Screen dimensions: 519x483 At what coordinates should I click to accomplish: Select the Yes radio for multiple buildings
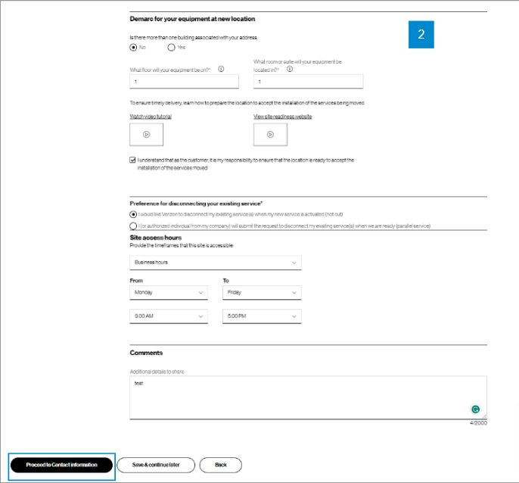click(x=171, y=48)
